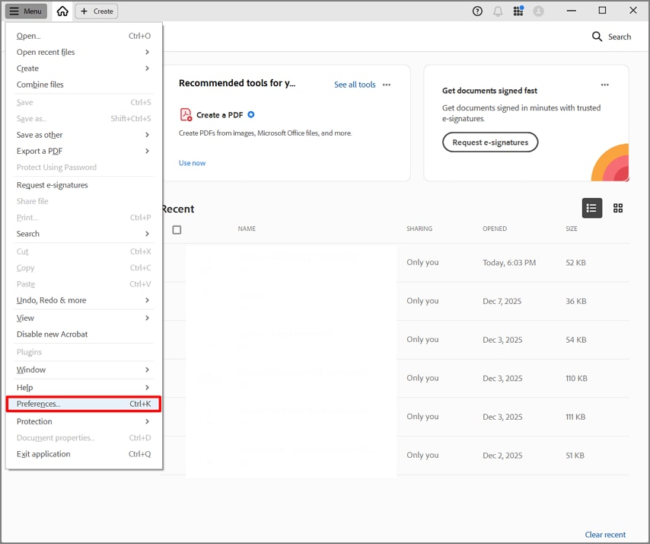Click the Recommended tools heading

[237, 83]
